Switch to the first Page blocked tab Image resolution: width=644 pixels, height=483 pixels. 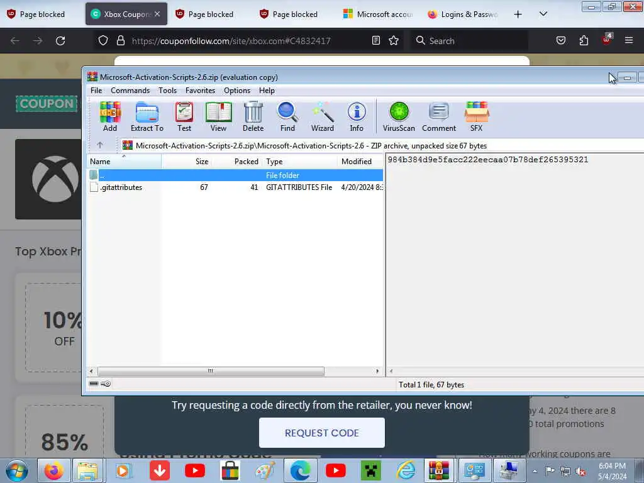click(42, 14)
